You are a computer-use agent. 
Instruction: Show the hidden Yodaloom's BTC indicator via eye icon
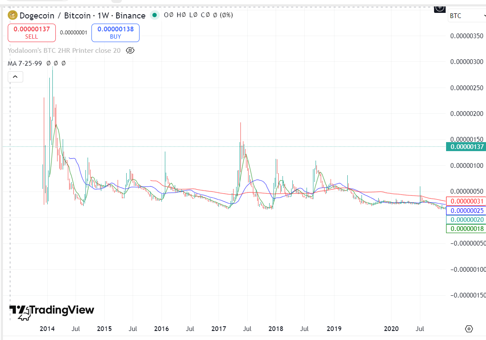pos(130,51)
